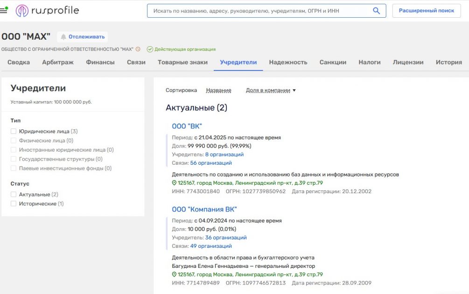Tick the Исторические status checkbox

tap(14, 204)
